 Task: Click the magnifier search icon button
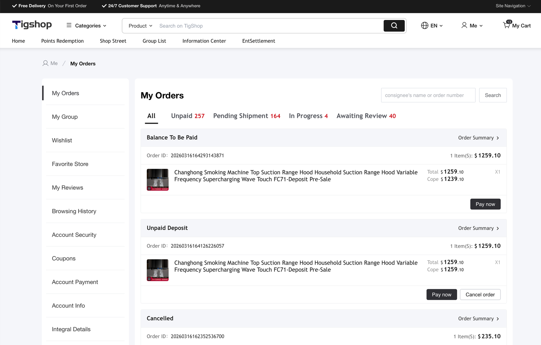pyautogui.click(x=394, y=26)
